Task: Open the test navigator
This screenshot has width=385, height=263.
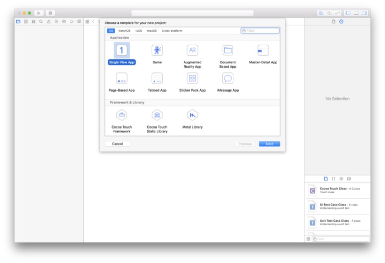Action: pos(56,22)
